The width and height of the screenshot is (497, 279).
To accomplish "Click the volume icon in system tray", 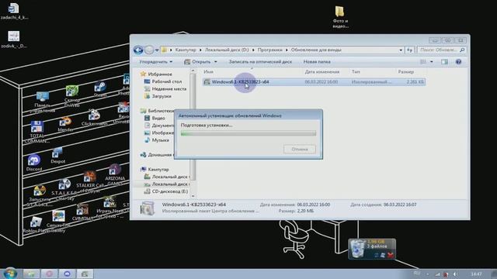I will tap(455, 274).
